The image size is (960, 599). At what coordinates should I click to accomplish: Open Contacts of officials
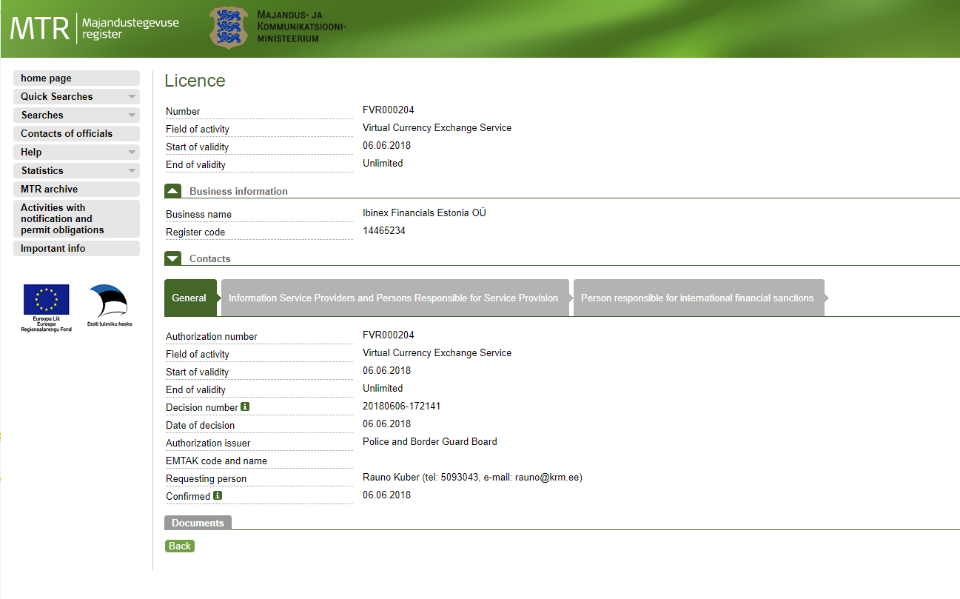[x=76, y=134]
